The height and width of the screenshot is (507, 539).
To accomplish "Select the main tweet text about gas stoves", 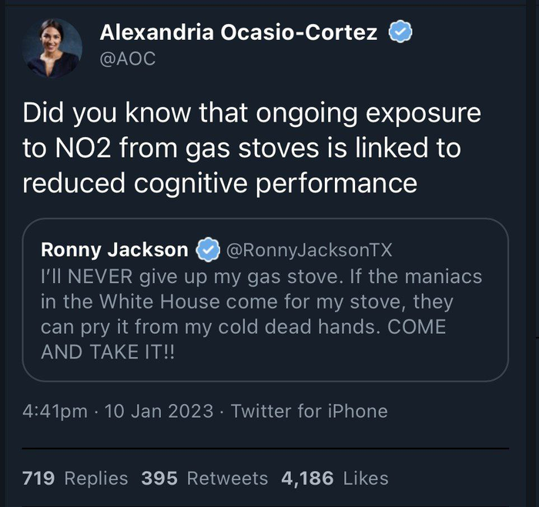I will coord(251,148).
